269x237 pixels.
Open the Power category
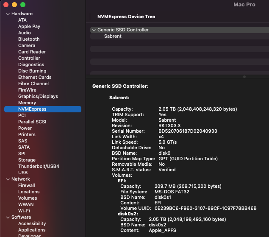coord(25,128)
